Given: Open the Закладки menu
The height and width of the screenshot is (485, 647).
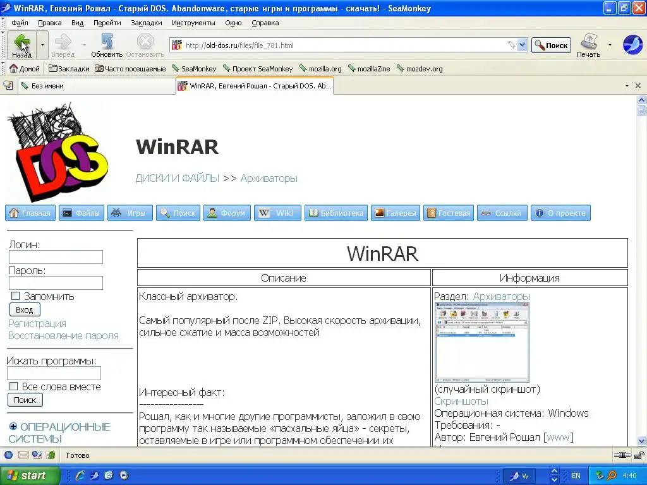Looking at the screenshot, I should pos(147,23).
